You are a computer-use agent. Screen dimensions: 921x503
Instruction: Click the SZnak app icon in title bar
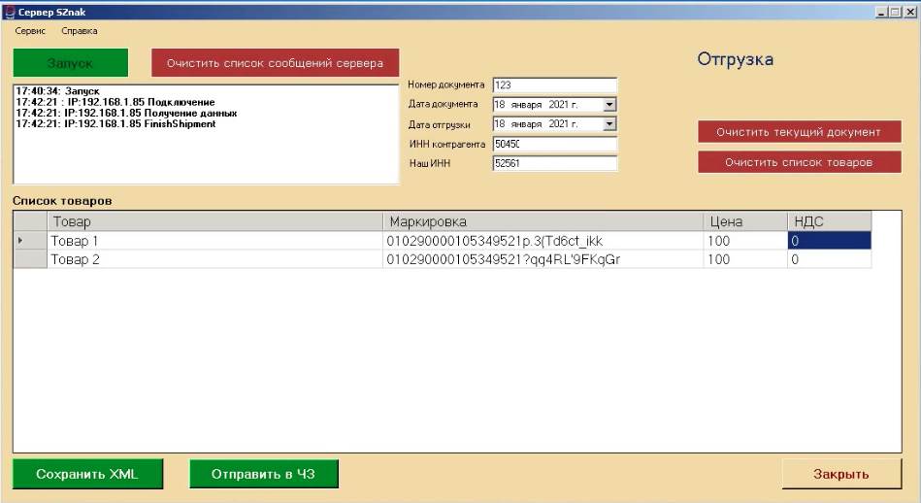coord(10,12)
